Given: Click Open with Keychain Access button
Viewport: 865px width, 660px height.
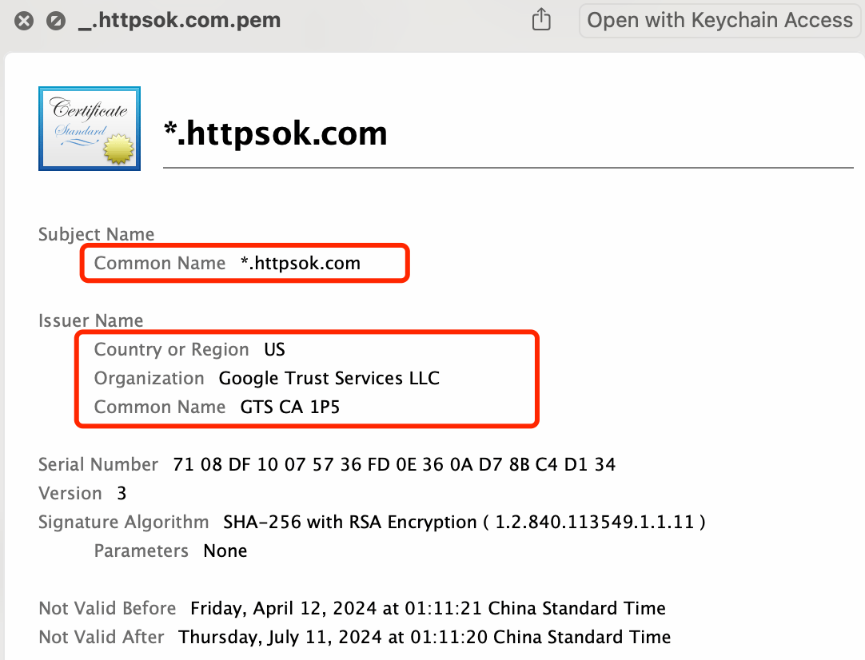Looking at the screenshot, I should click(720, 21).
